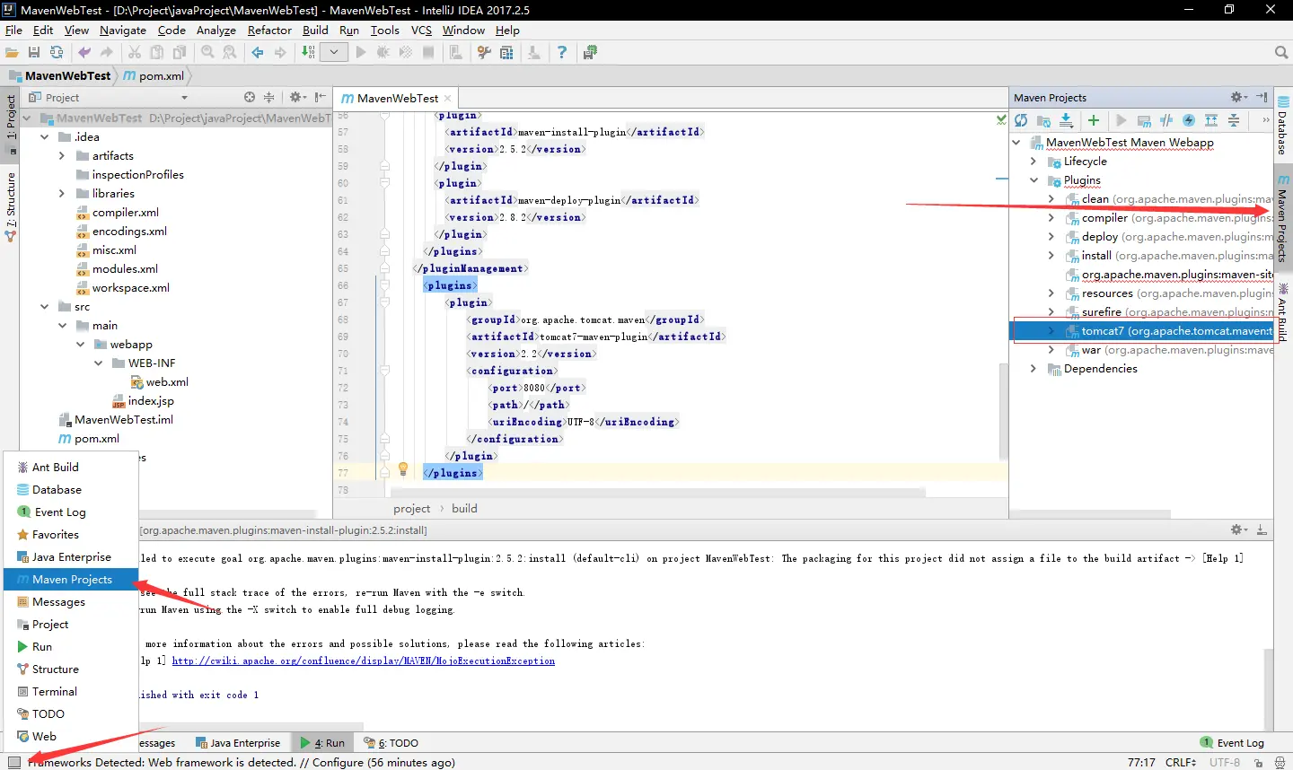Click the Undo arrow icon
Image resolution: width=1293 pixels, height=770 pixels.
tap(84, 53)
